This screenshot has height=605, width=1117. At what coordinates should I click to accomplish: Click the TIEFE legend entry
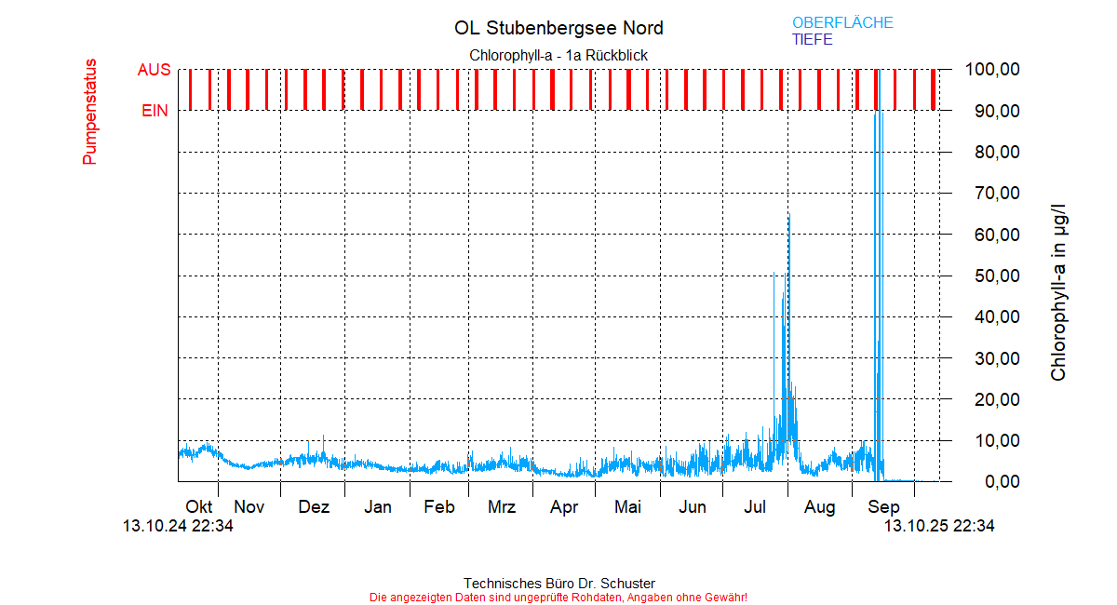pos(812,40)
